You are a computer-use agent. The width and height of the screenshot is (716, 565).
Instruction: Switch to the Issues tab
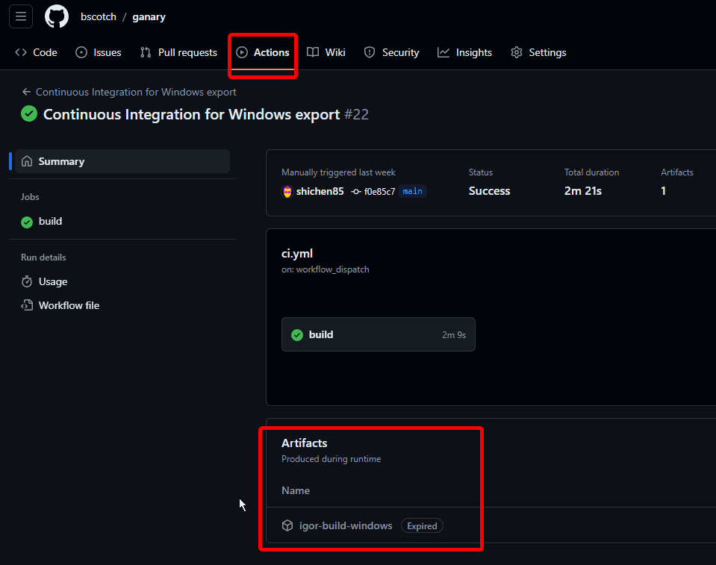click(98, 52)
